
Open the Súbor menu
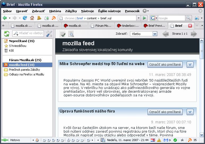click(x=7, y=11)
